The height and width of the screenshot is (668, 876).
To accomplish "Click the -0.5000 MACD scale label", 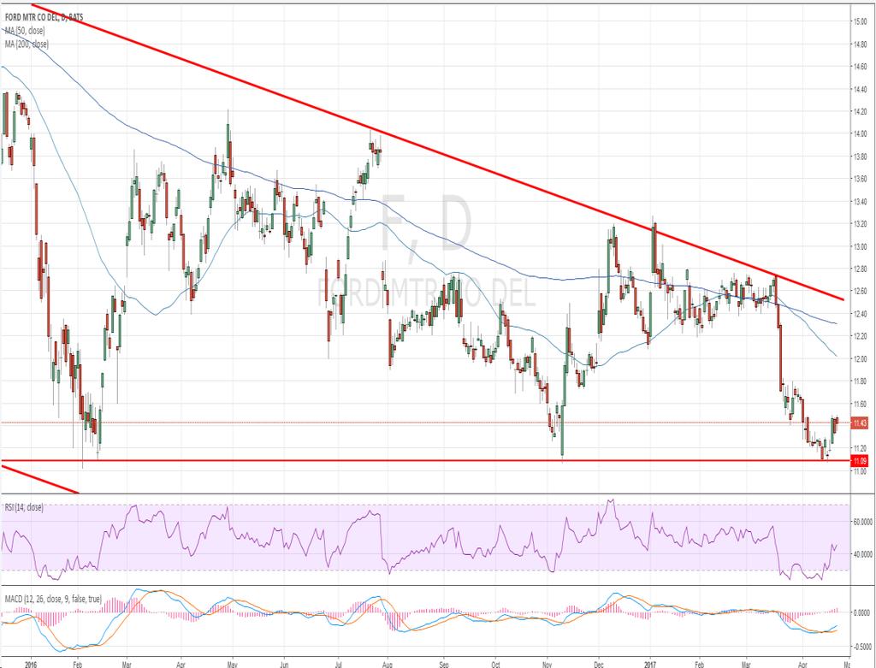I will (x=862, y=647).
